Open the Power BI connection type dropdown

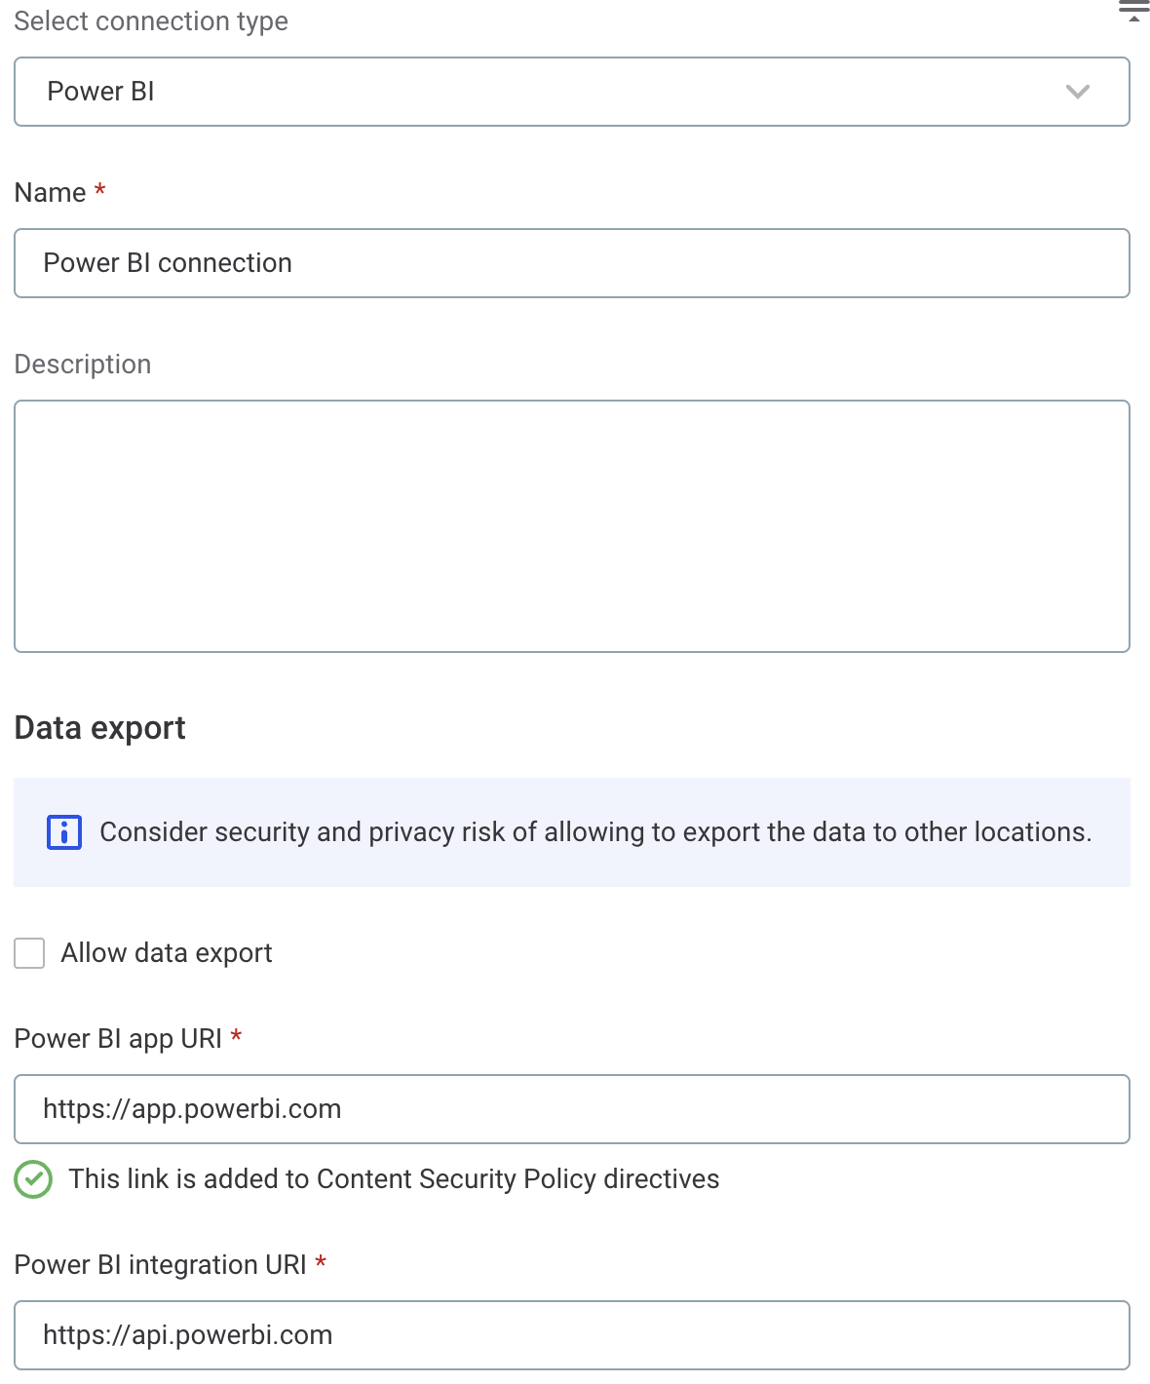point(571,92)
